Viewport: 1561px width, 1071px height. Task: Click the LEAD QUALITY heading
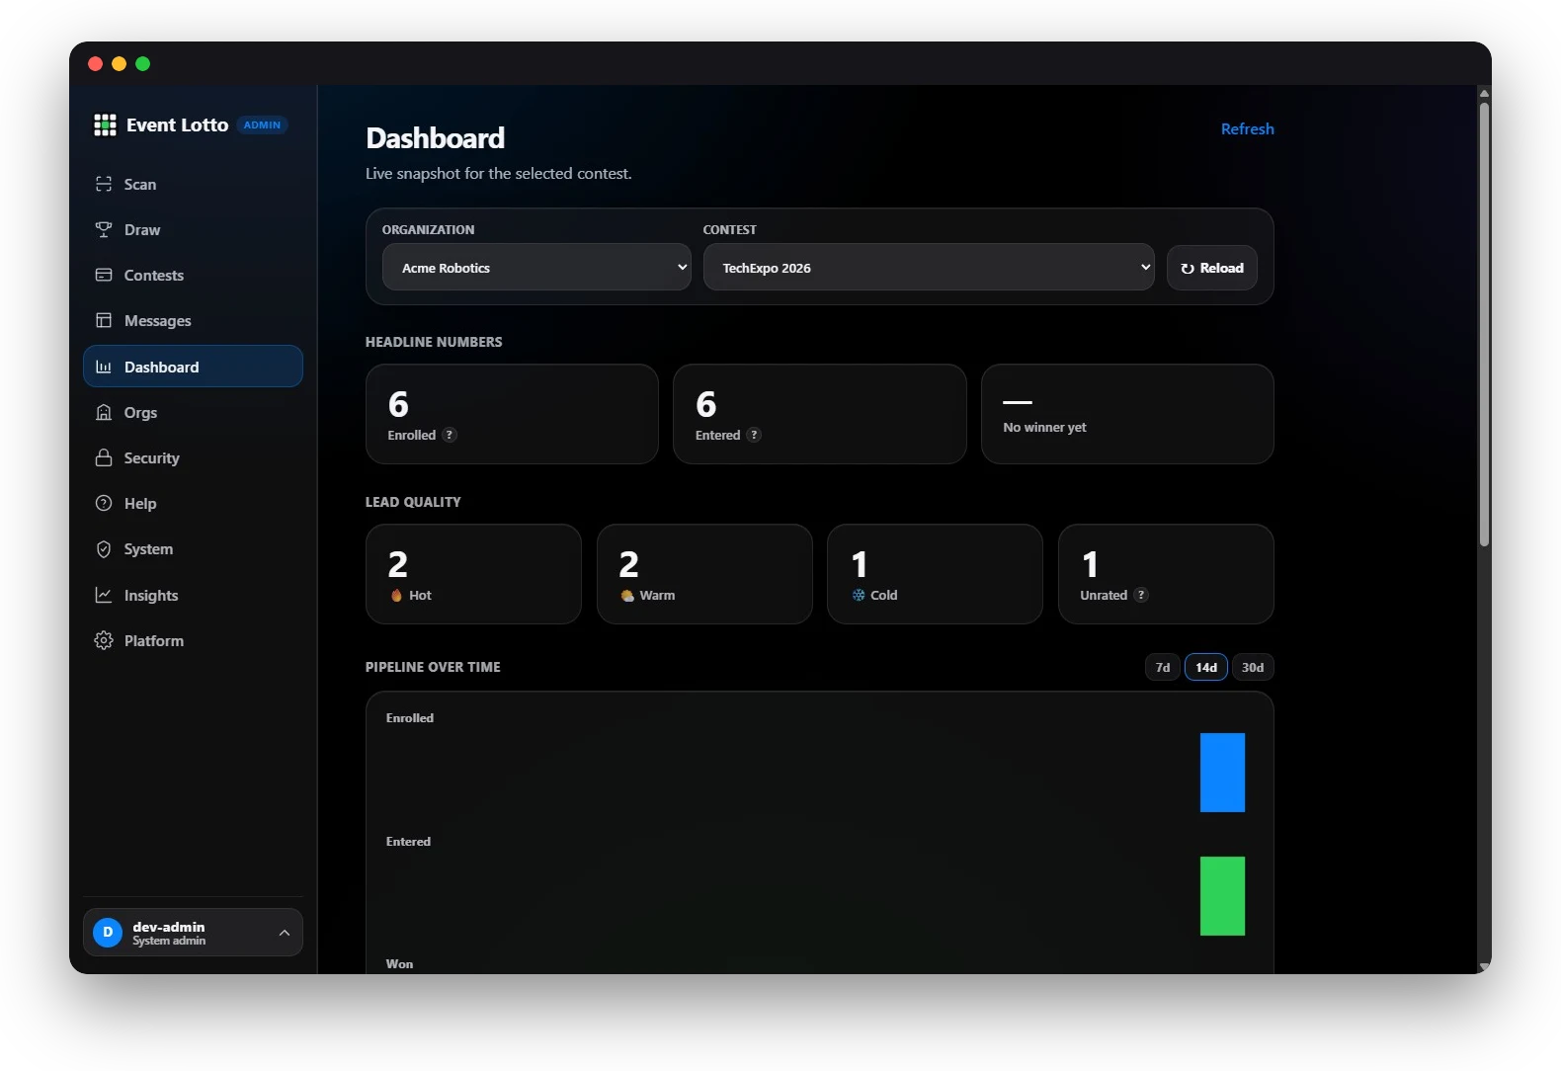coord(413,502)
